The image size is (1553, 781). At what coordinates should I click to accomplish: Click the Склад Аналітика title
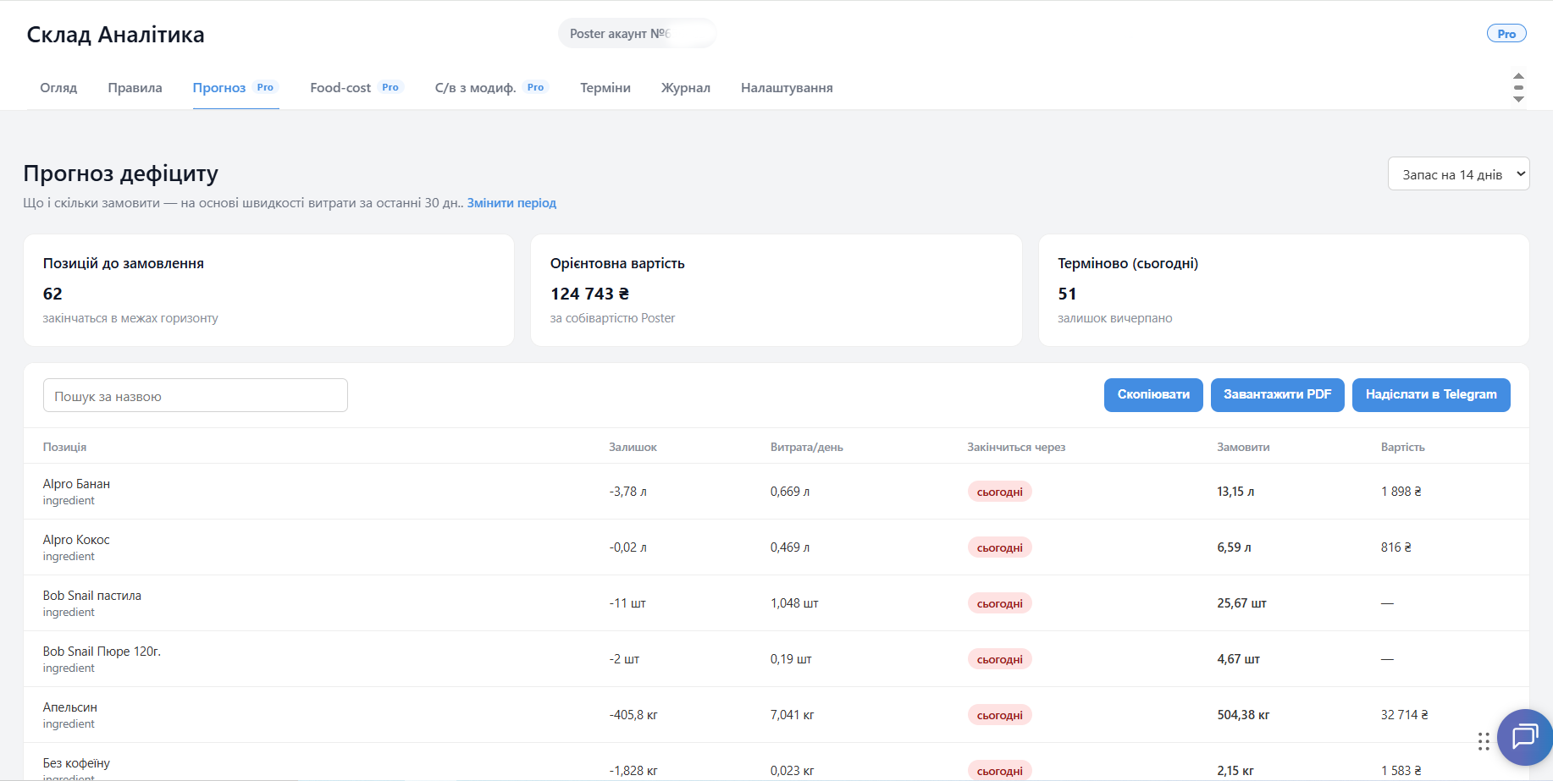click(115, 35)
